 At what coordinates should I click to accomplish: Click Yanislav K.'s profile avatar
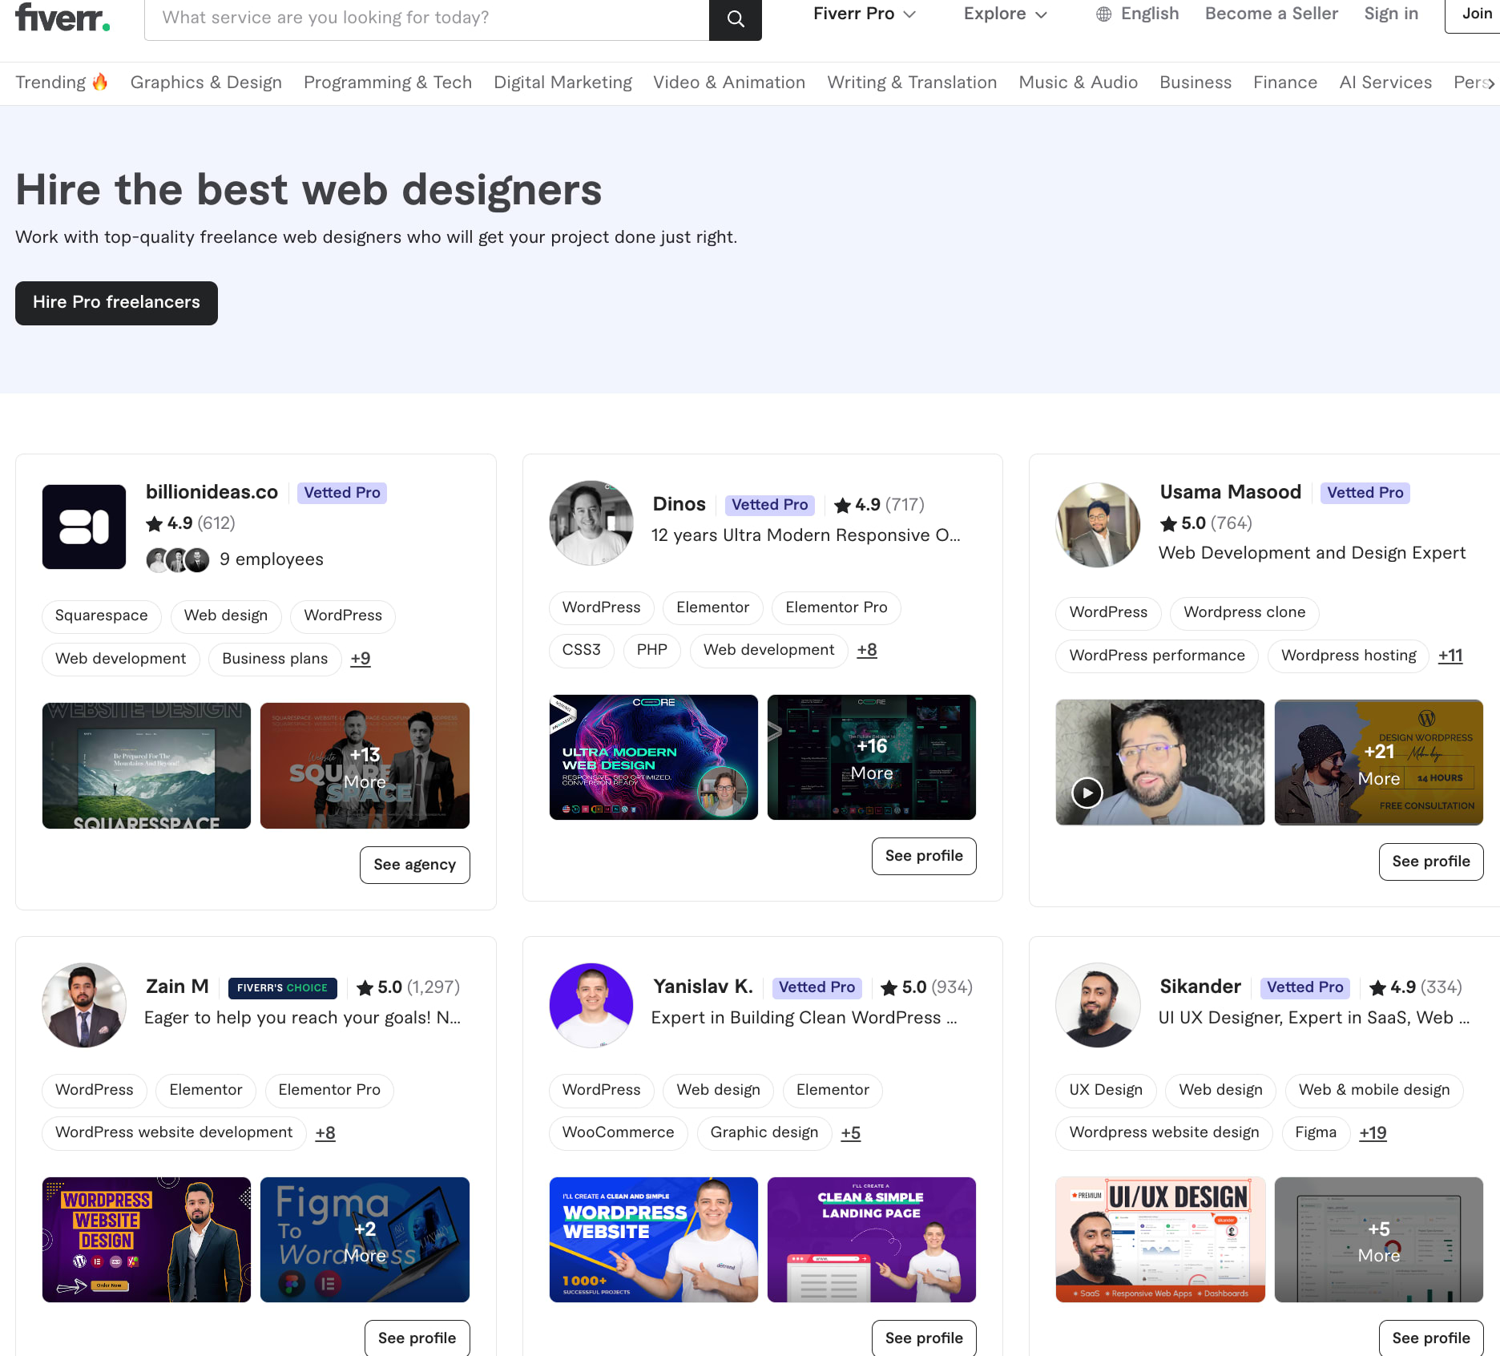[591, 1005]
